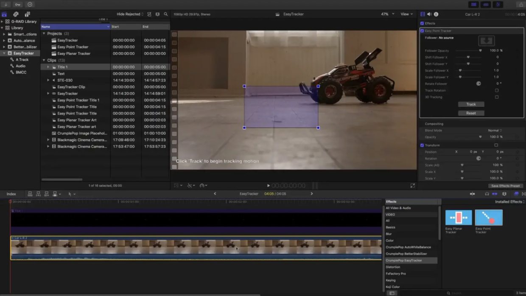
Task: Click Save Effects Preset button
Action: pos(505,186)
